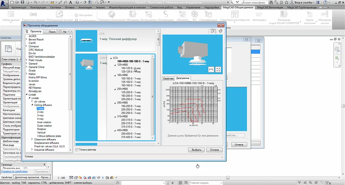Open the 'Поиск' search tab
This screenshot has width=345, height=185.
[50, 32]
